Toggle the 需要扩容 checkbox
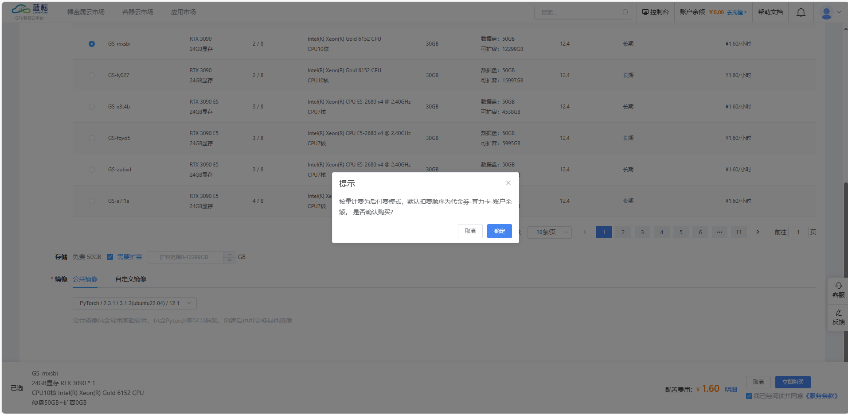848x414 pixels. coord(110,257)
